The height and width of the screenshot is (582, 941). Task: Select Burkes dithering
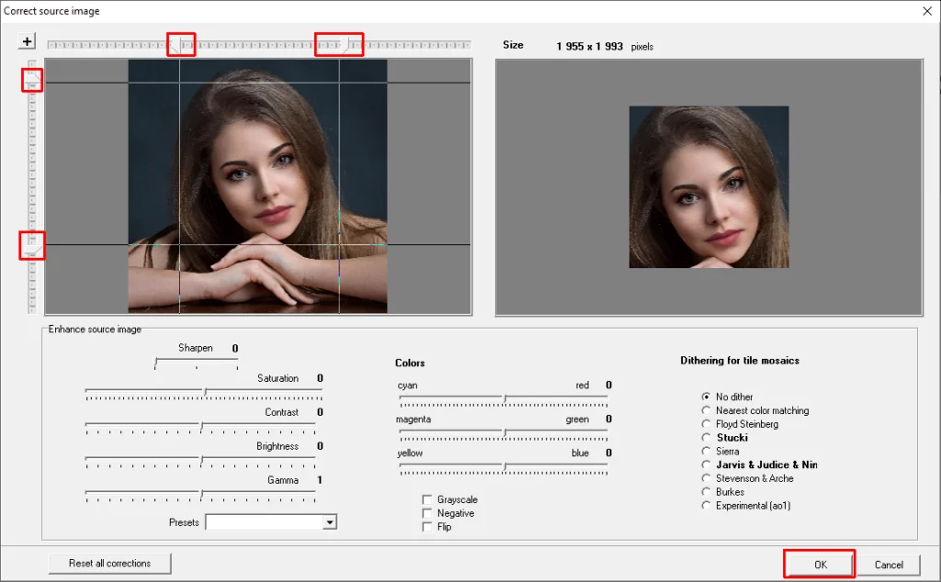click(706, 492)
